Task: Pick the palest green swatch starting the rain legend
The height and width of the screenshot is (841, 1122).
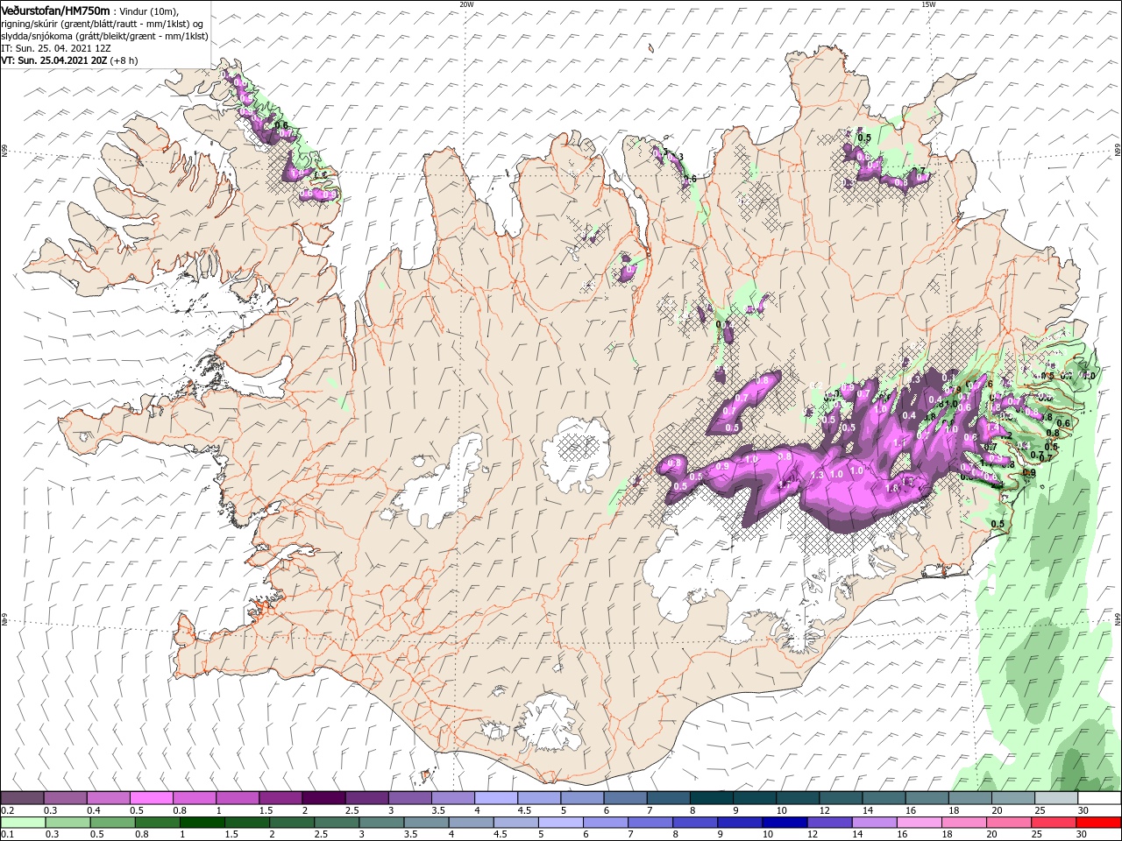Action: point(22,823)
